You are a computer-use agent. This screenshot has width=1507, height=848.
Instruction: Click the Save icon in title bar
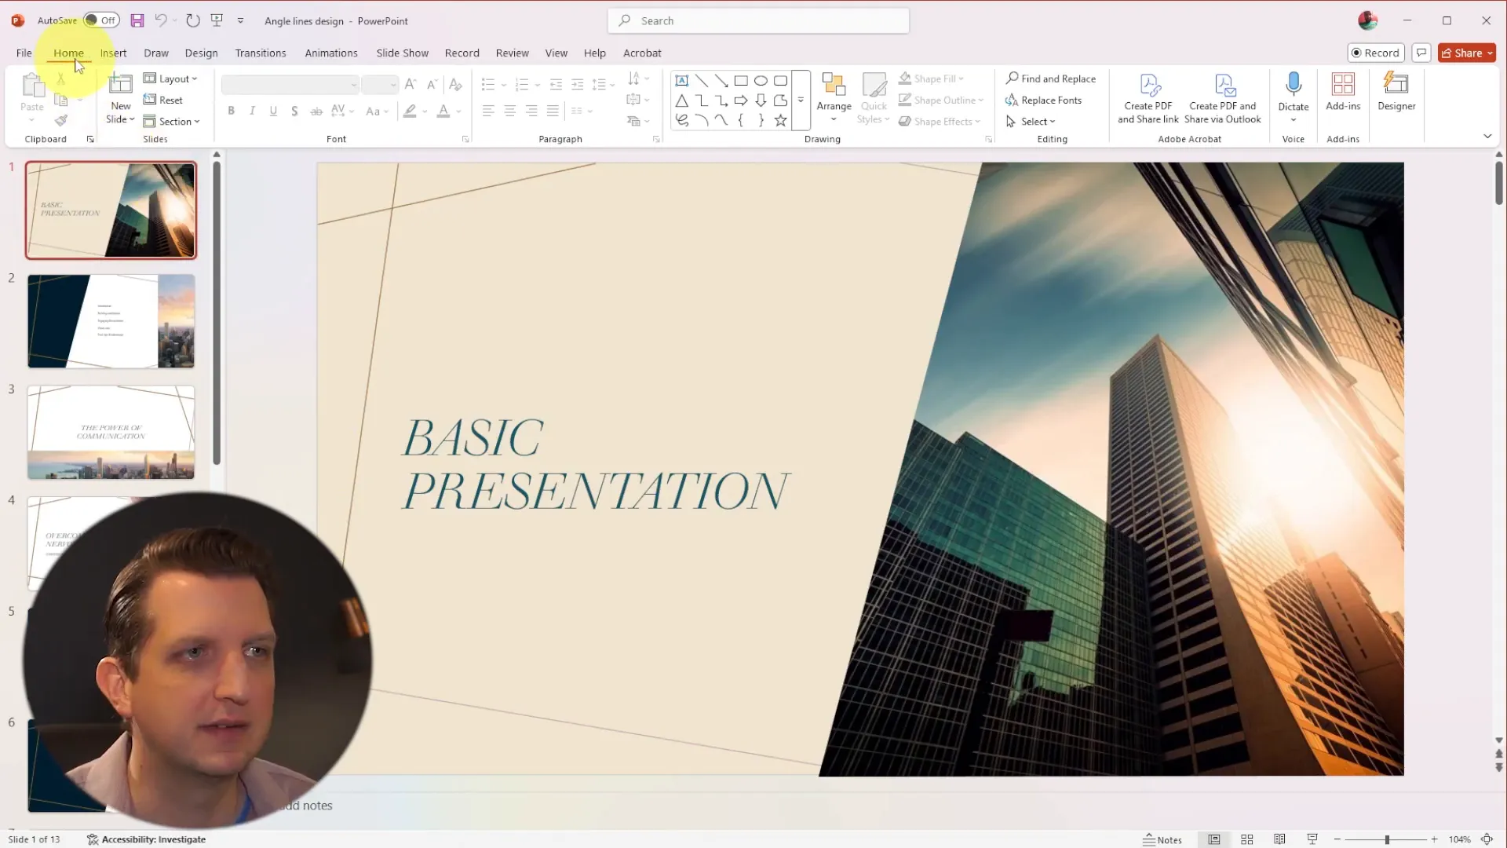point(137,20)
